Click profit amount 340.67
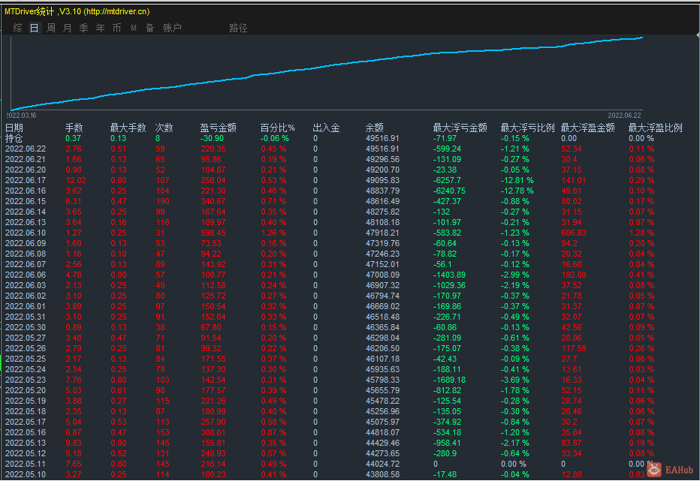The image size is (700, 481). tap(213, 201)
